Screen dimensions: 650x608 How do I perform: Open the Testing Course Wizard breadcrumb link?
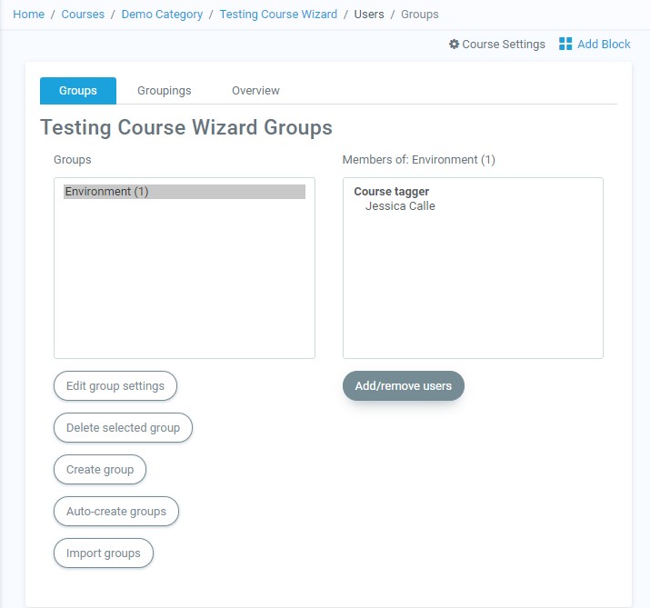tap(278, 15)
